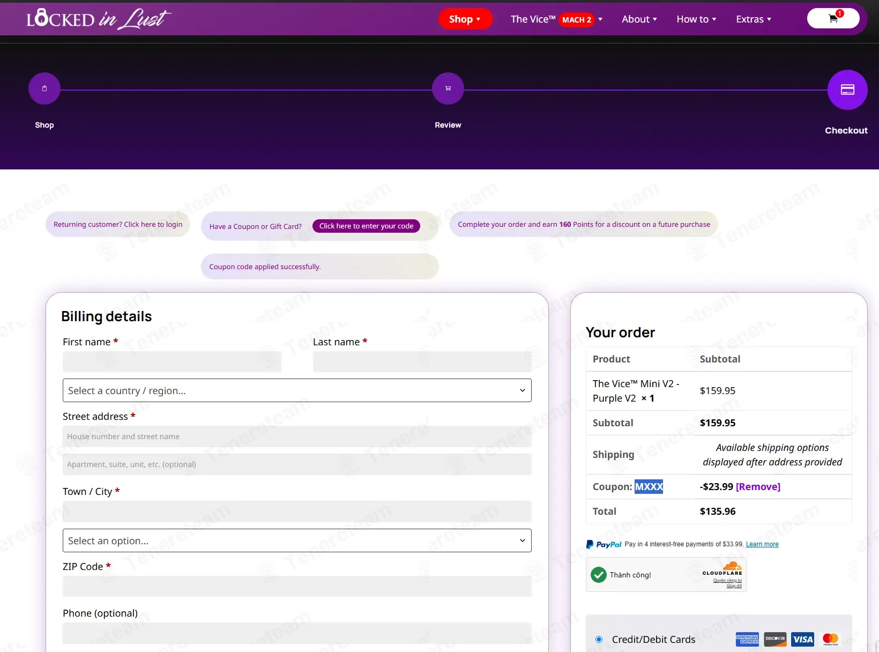Select Credit/Debit Cards payment option
Viewport: 879px width, 652px height.
pyautogui.click(x=599, y=639)
